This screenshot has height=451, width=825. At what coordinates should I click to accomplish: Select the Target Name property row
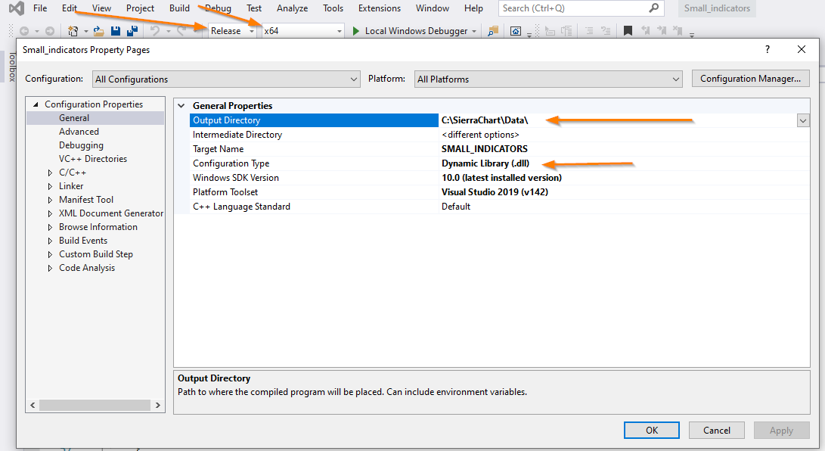tap(499, 149)
